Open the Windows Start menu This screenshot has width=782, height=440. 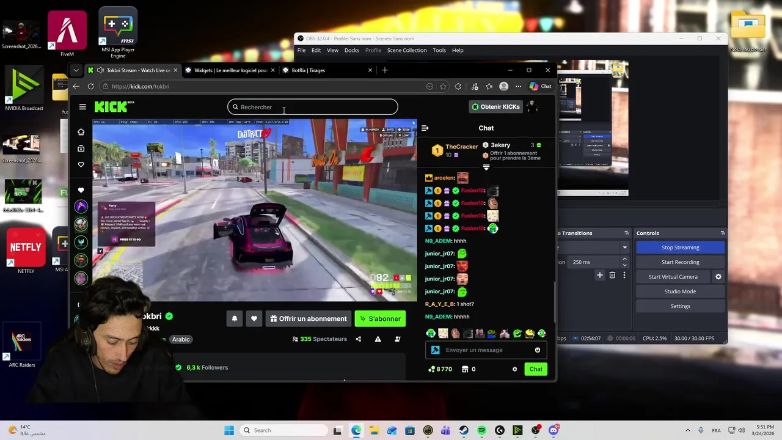tap(229, 430)
